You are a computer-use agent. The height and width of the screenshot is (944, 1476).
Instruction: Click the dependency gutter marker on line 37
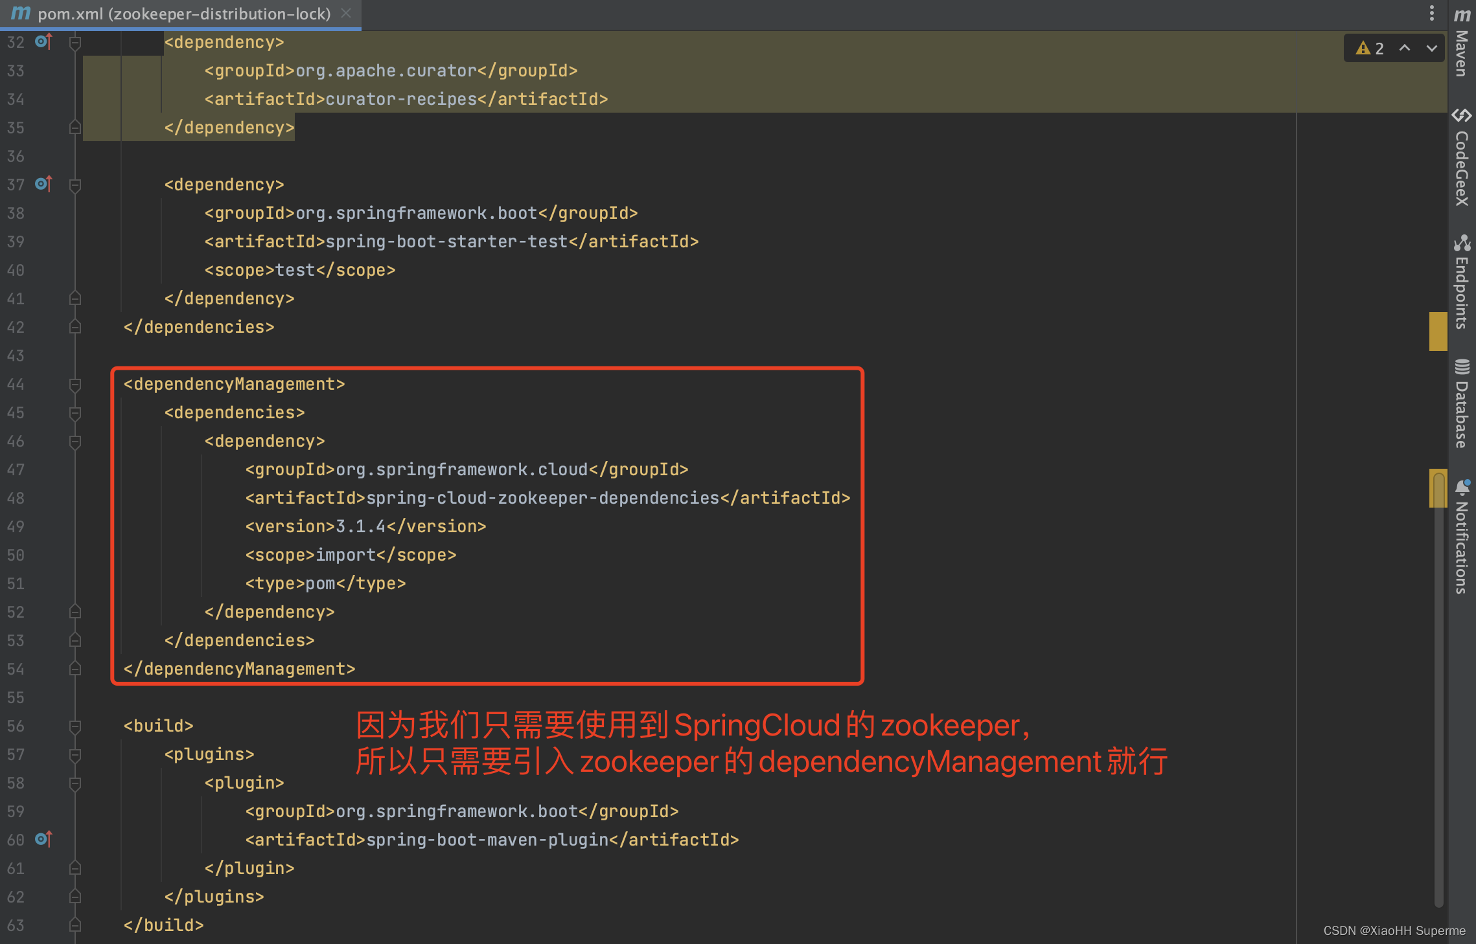(43, 184)
